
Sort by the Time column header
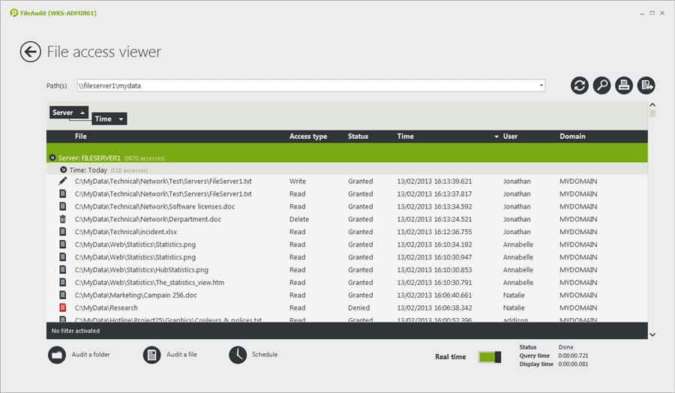tap(405, 136)
